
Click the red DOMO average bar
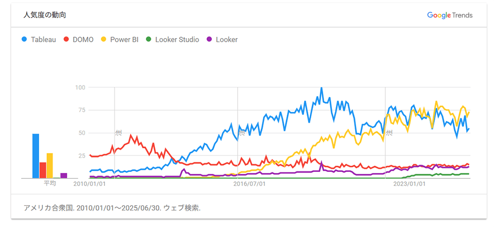43,170
